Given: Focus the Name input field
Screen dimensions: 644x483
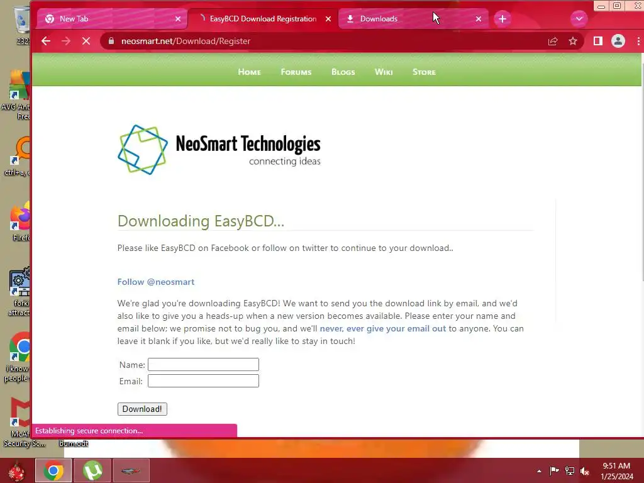Looking at the screenshot, I should pos(203,364).
